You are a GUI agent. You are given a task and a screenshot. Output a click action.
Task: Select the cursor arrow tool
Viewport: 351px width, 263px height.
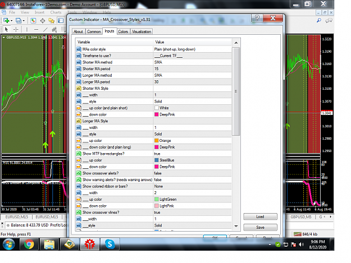pyautogui.click(x=6, y=29)
